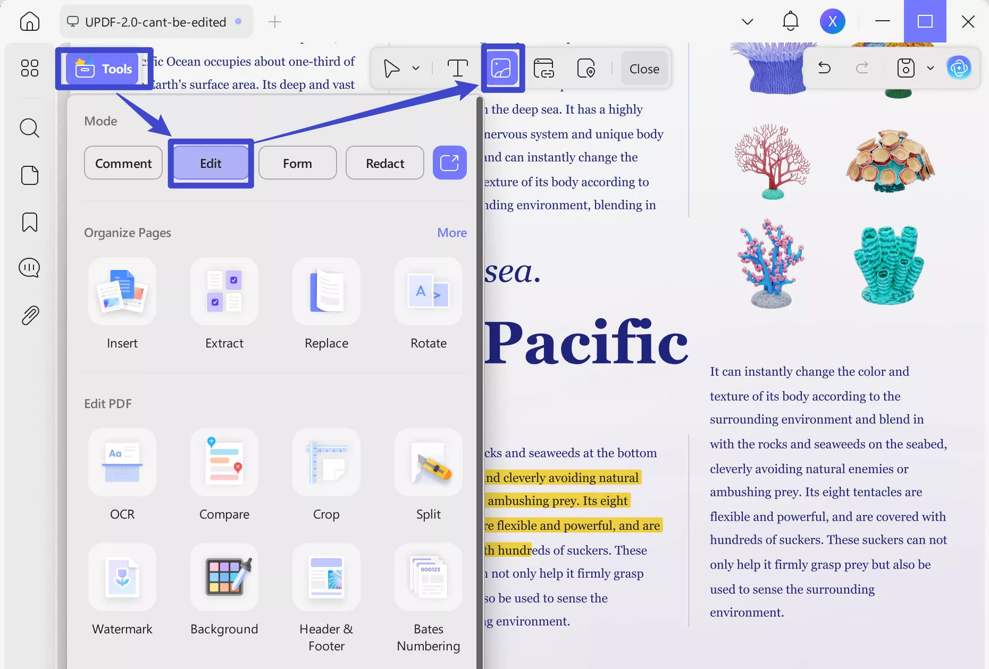Open the Tools menu
The height and width of the screenshot is (669, 989).
click(x=104, y=68)
